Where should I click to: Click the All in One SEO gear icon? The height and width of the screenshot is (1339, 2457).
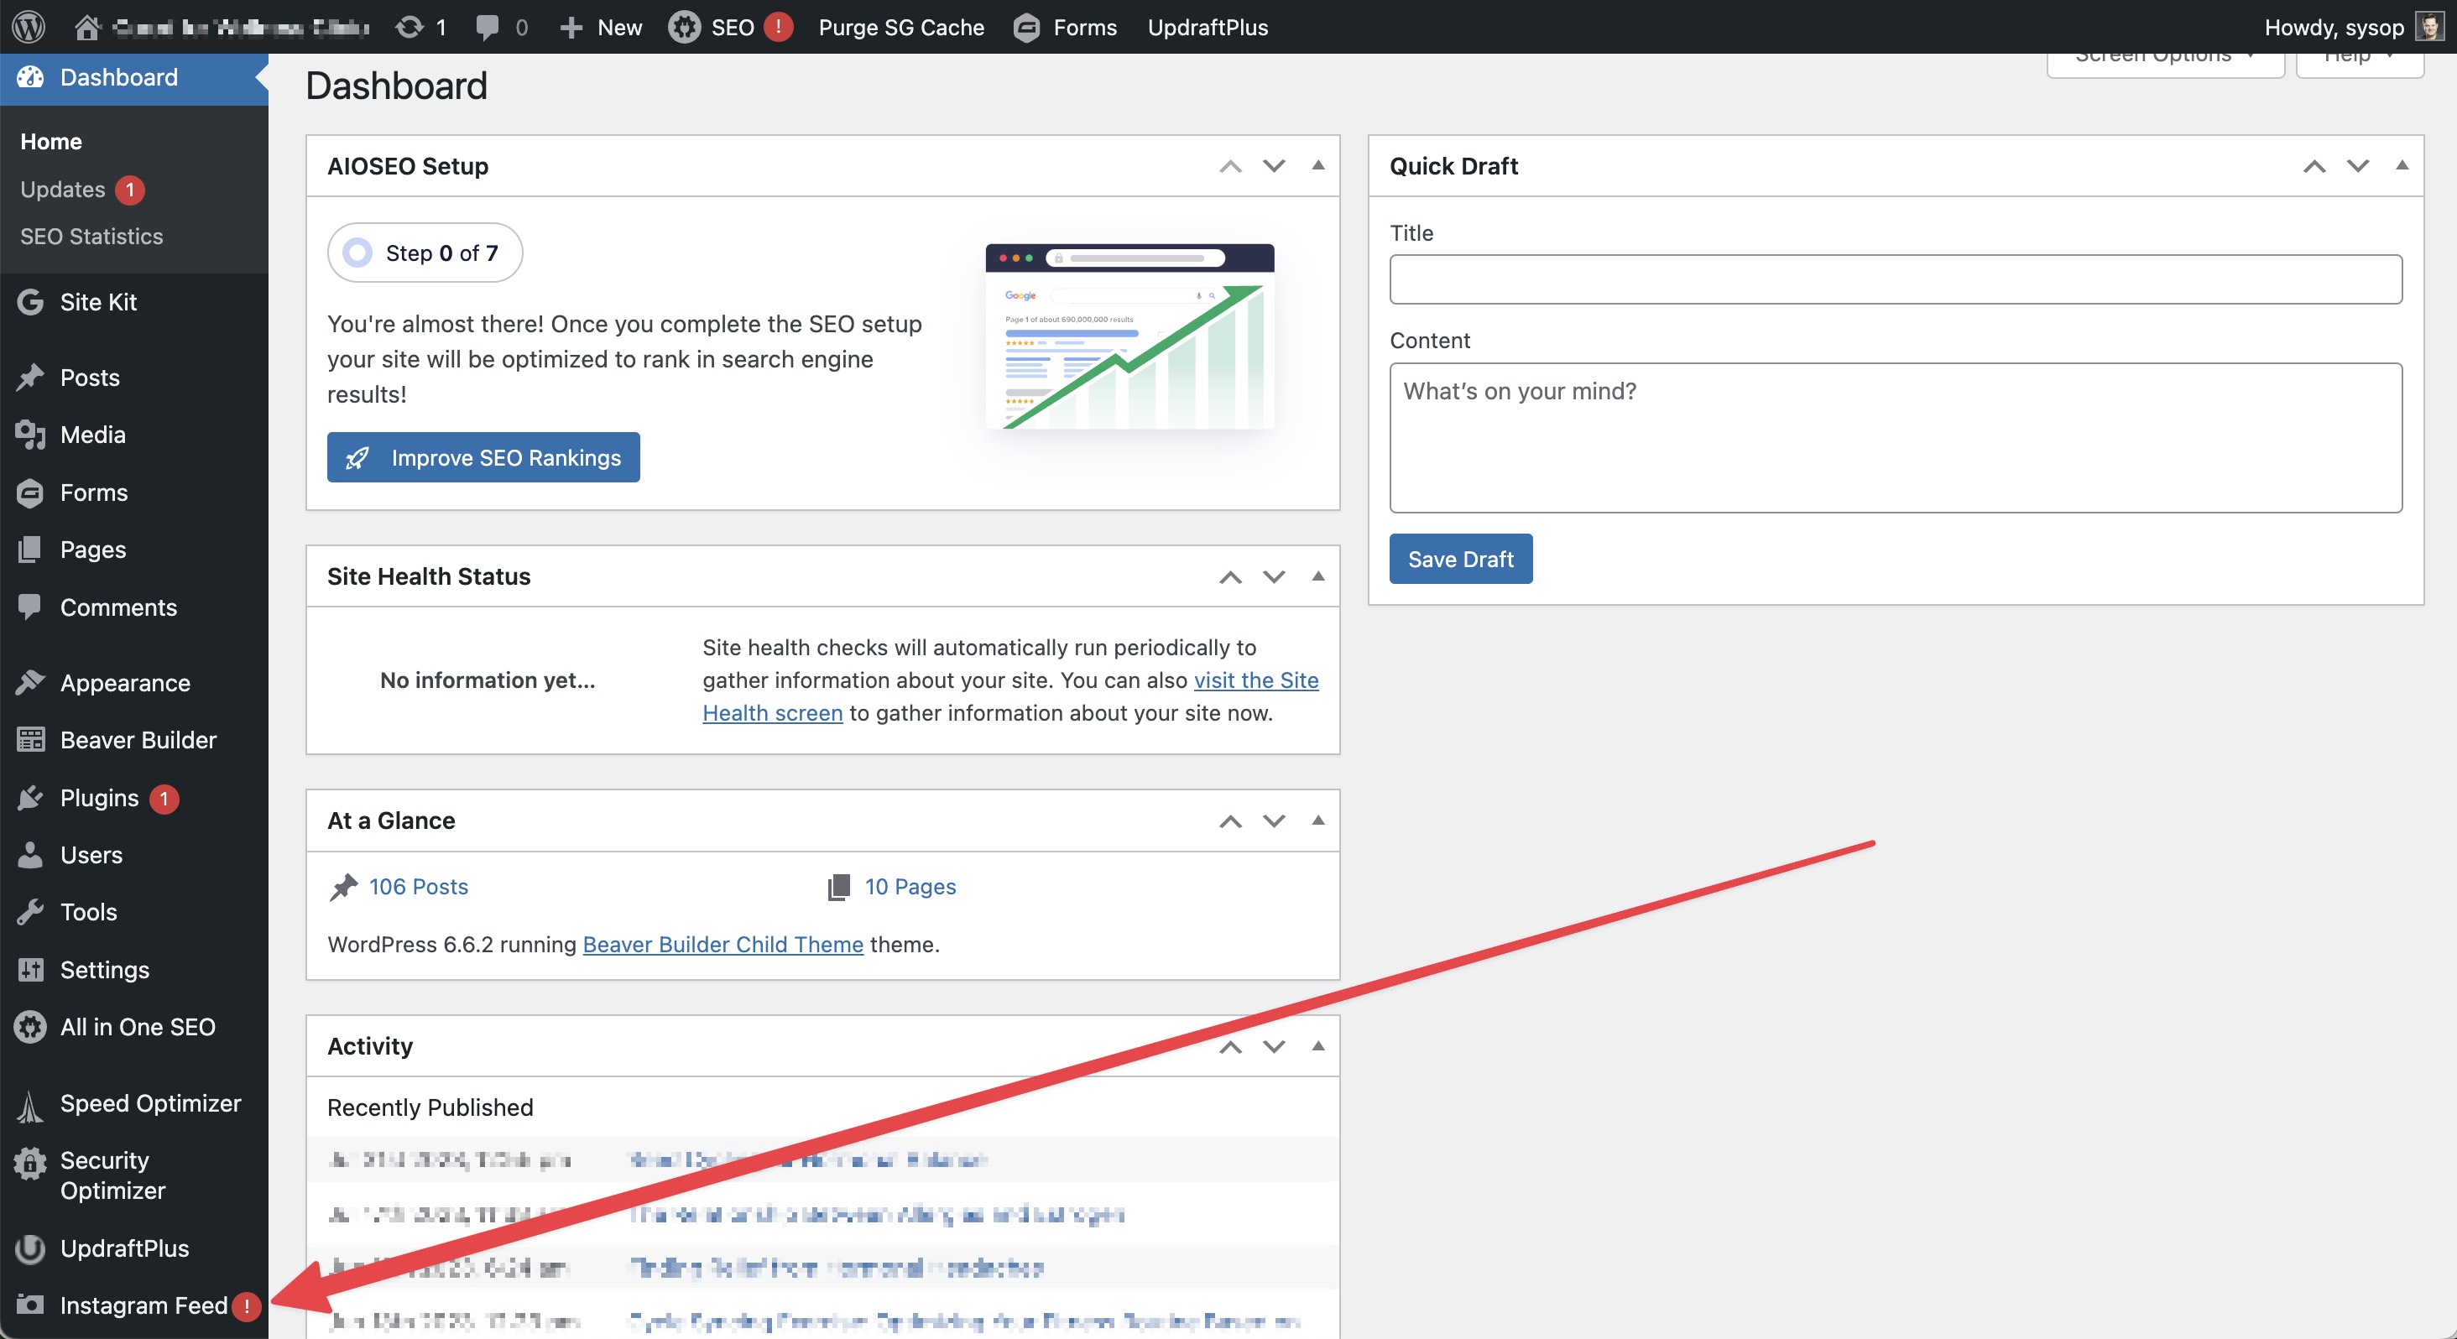[30, 1026]
